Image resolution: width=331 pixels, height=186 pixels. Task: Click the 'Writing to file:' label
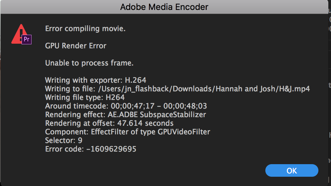(70, 89)
